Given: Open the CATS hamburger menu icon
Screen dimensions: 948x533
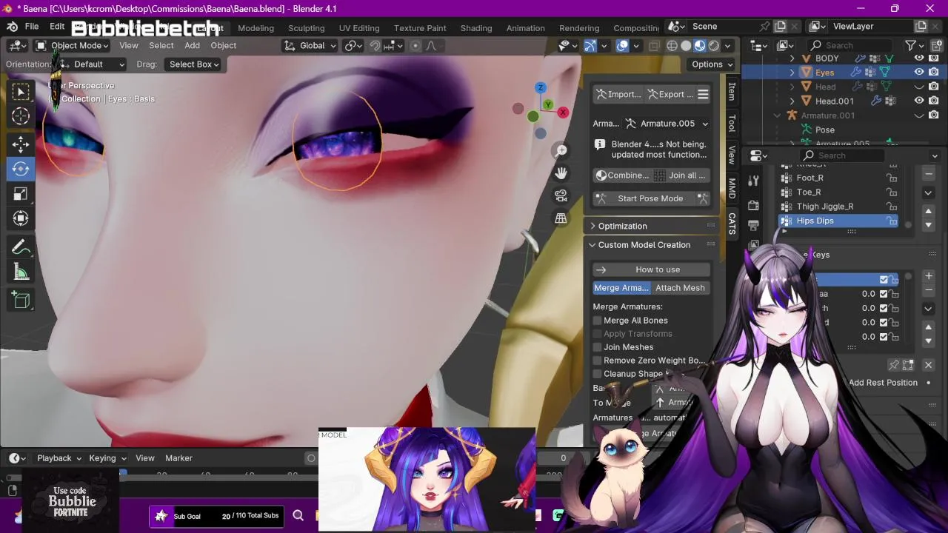Looking at the screenshot, I should click(703, 94).
